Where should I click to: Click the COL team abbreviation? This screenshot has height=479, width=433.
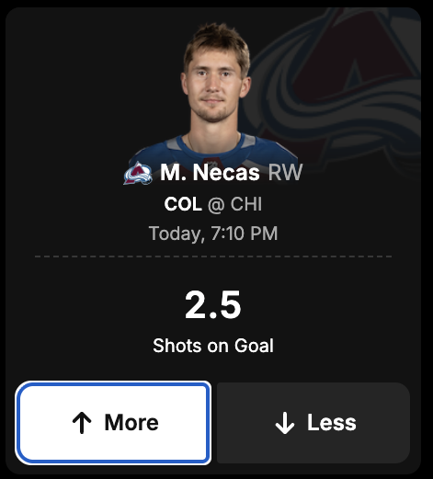click(x=183, y=204)
